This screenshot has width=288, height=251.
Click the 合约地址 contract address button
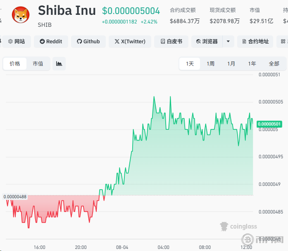click(255, 42)
